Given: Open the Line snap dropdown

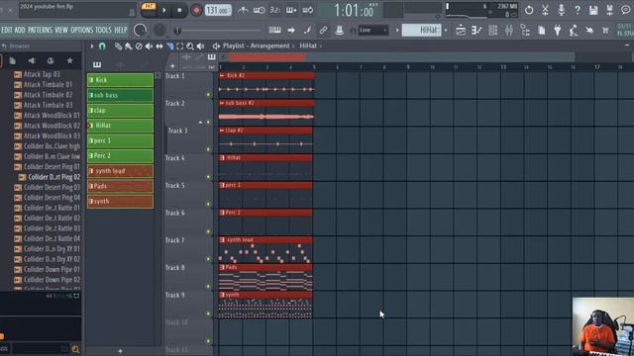Looking at the screenshot, I should [372, 31].
